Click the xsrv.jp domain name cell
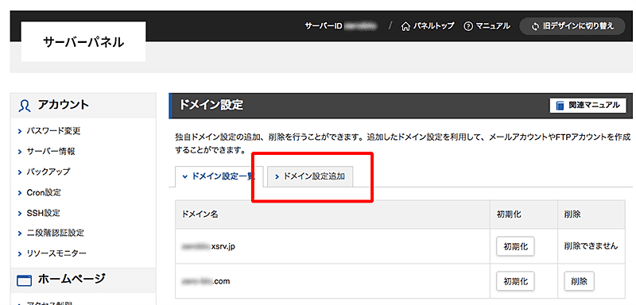The image size is (636, 305). pyautogui.click(x=332, y=246)
